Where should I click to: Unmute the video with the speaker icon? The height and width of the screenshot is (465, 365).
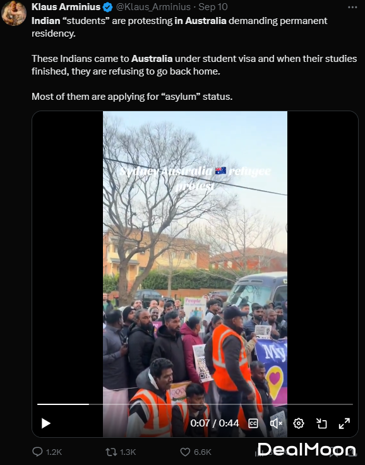pos(276,423)
